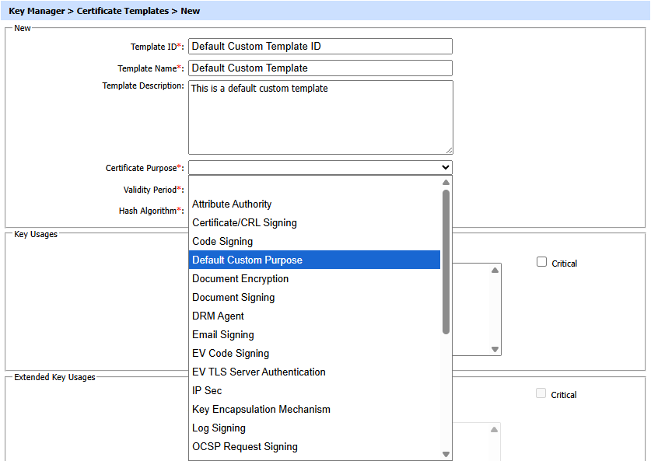Image resolution: width=651 pixels, height=461 pixels.
Task: Click the Template Name input field
Action: [320, 68]
